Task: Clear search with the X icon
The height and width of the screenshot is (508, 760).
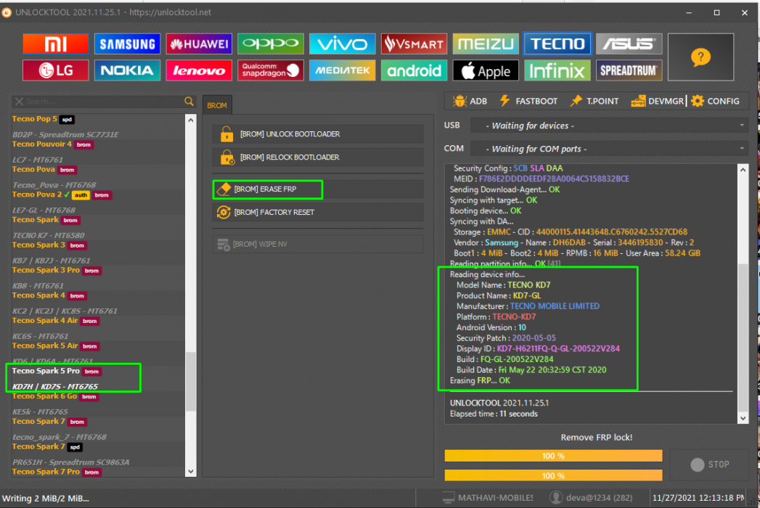Action: [x=19, y=102]
